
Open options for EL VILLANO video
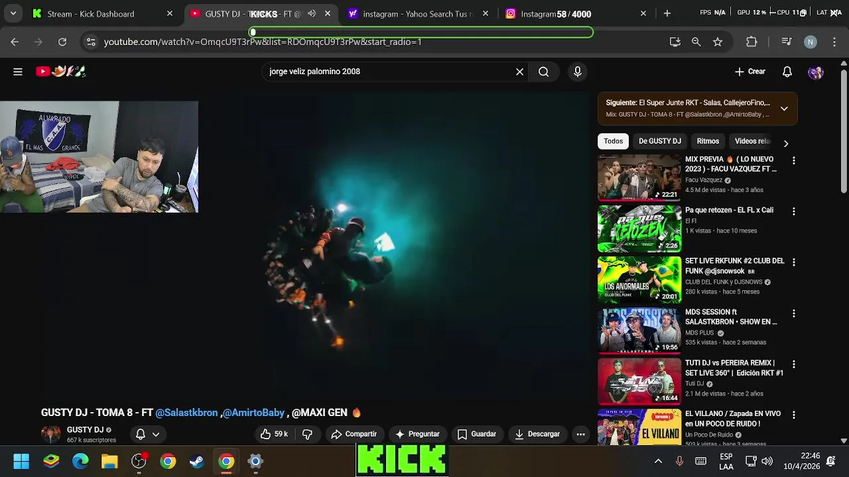coord(793,415)
